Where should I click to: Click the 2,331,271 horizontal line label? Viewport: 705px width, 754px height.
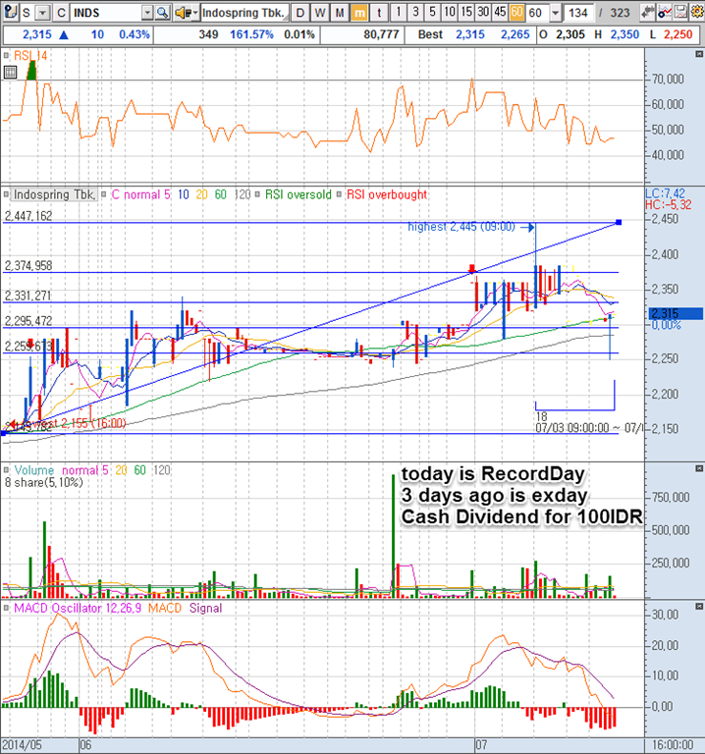tap(27, 296)
